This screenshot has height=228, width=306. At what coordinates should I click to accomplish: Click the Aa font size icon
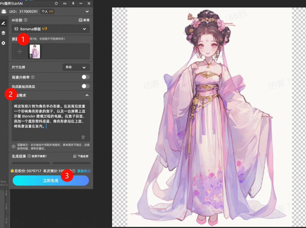(65, 3)
